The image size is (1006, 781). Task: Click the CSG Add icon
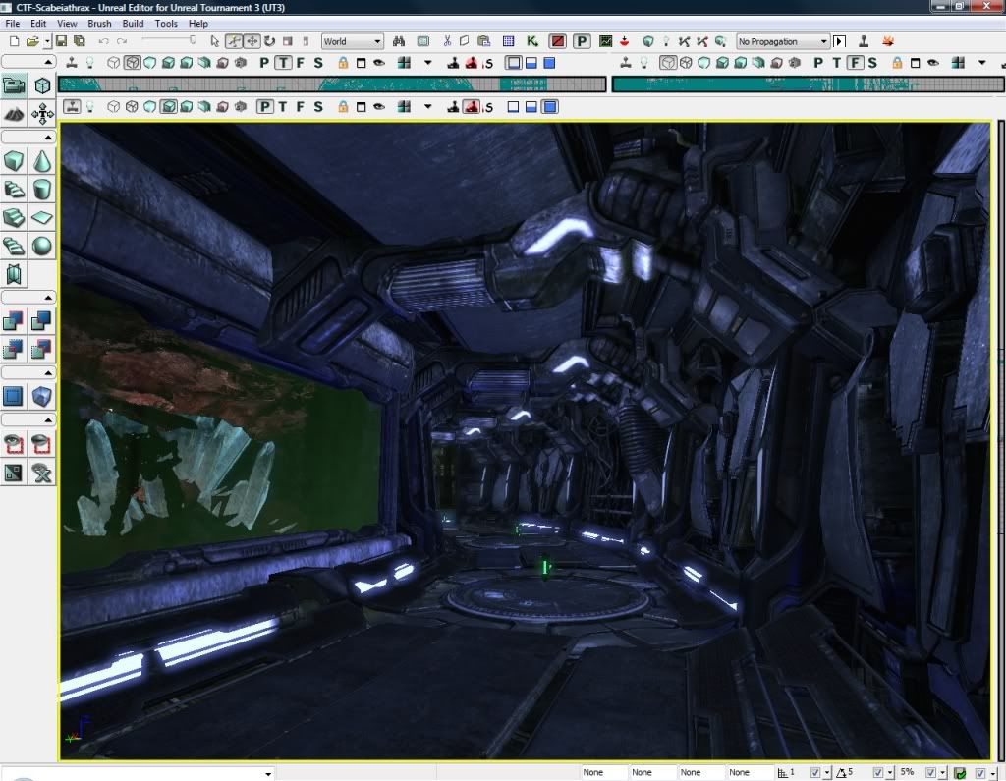[x=14, y=320]
